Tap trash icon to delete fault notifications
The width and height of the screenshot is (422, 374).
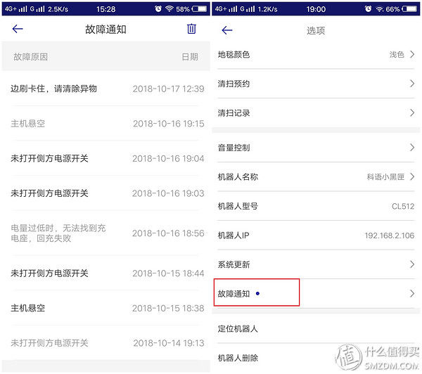pyautogui.click(x=191, y=29)
